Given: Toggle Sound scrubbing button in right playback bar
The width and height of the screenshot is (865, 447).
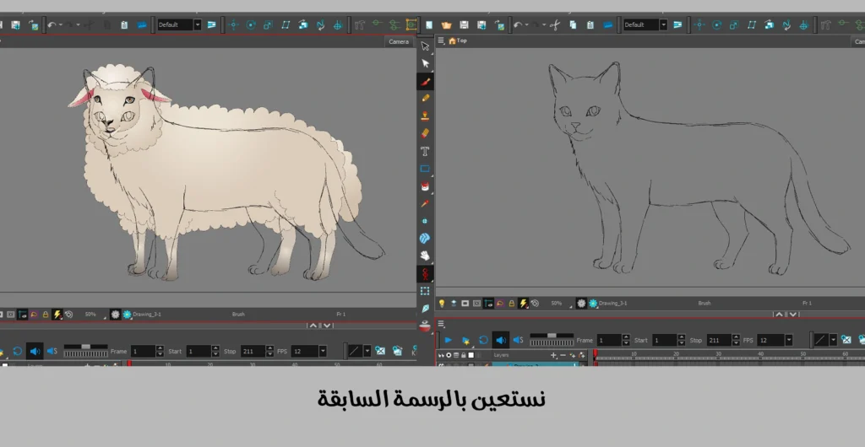Looking at the screenshot, I should coord(518,340).
